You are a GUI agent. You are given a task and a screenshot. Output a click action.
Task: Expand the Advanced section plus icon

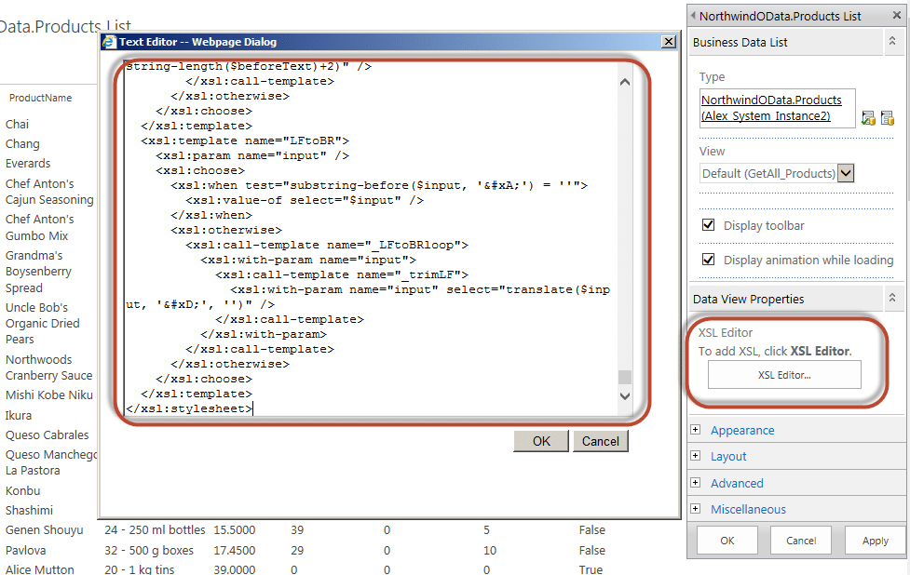coord(695,482)
